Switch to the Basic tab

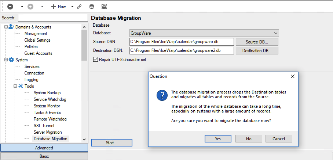(44, 156)
